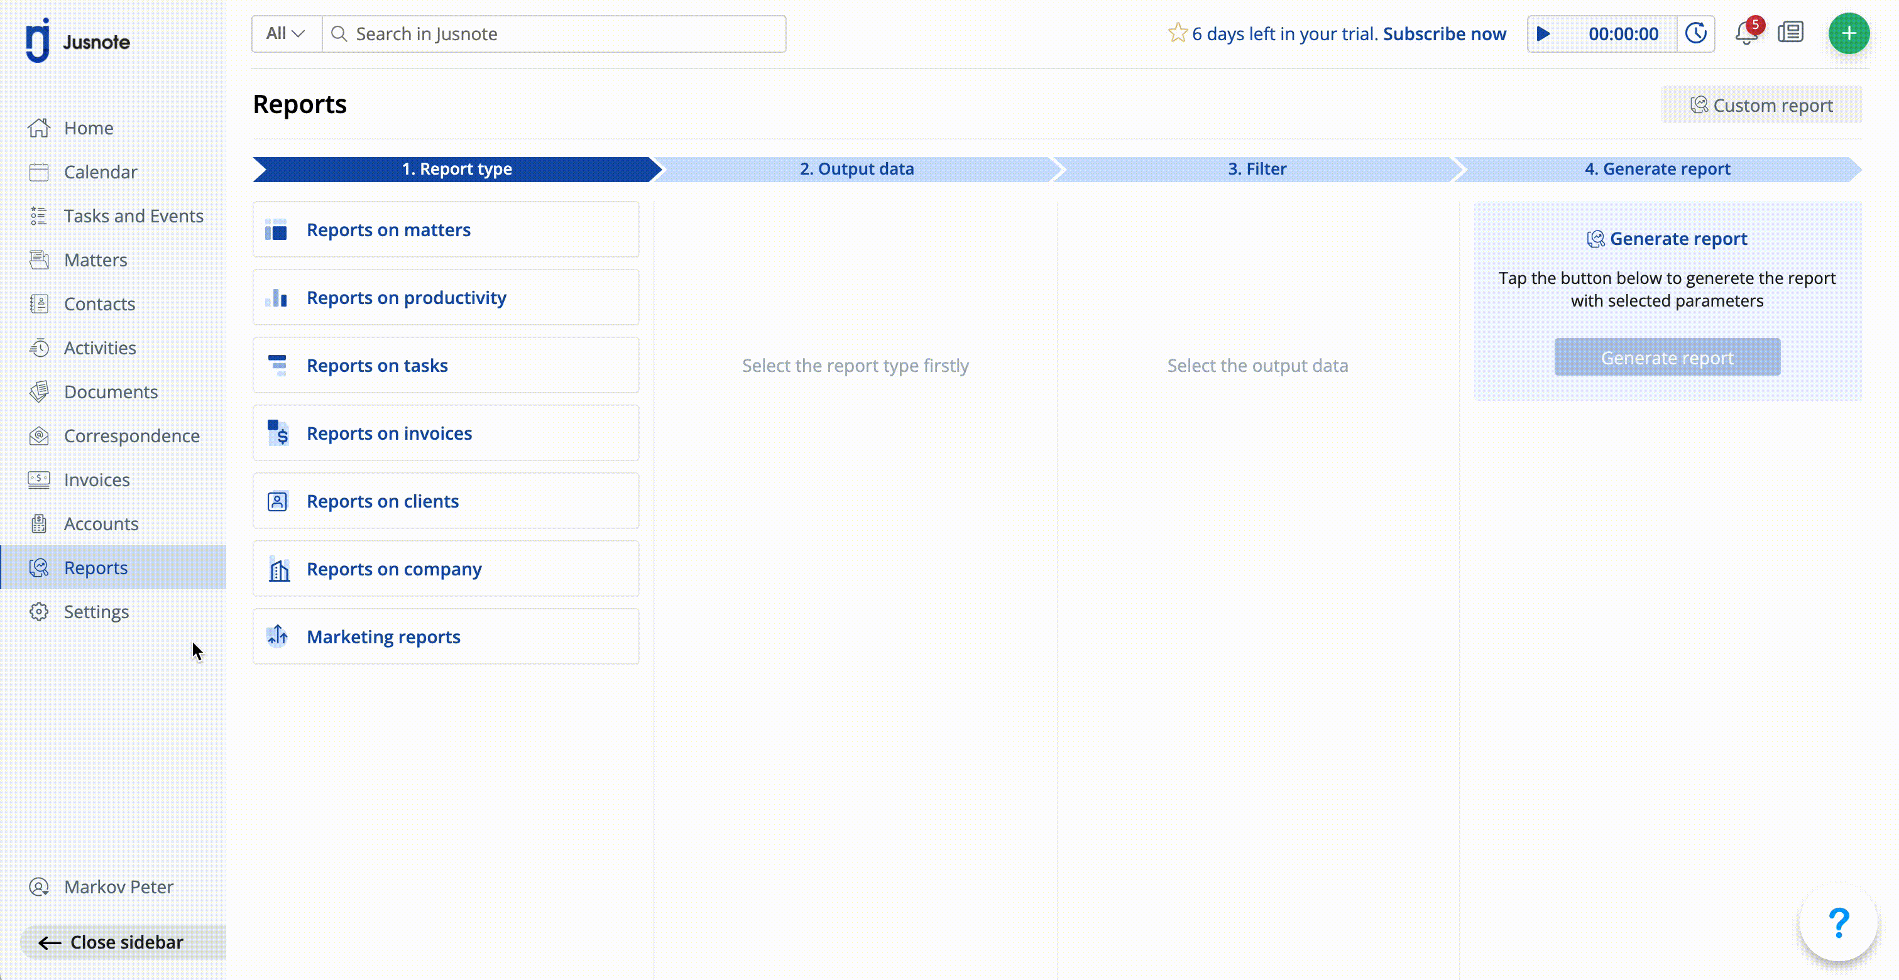The height and width of the screenshot is (980, 1899).
Task: Click the Reports sidebar icon
Action: pos(39,567)
